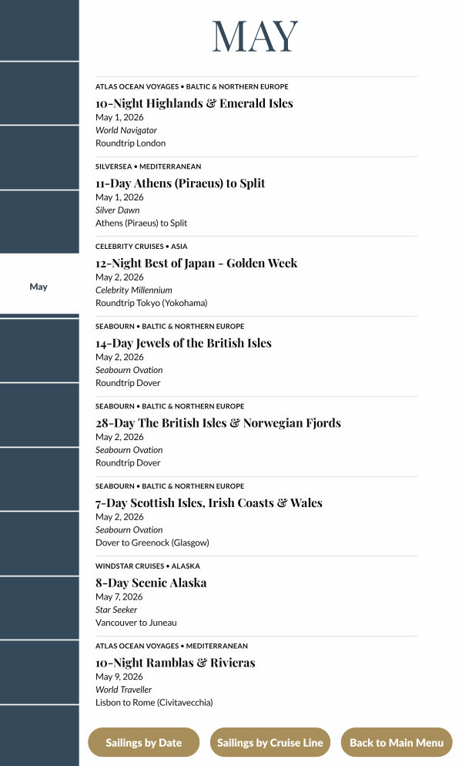Select the Celebrity Millennium ship name
The width and height of the screenshot is (462, 766).
(134, 291)
